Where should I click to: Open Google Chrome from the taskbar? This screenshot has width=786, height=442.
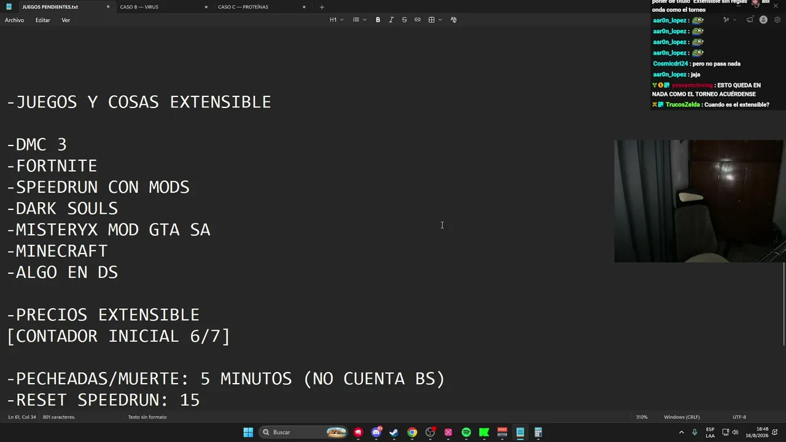click(x=412, y=432)
